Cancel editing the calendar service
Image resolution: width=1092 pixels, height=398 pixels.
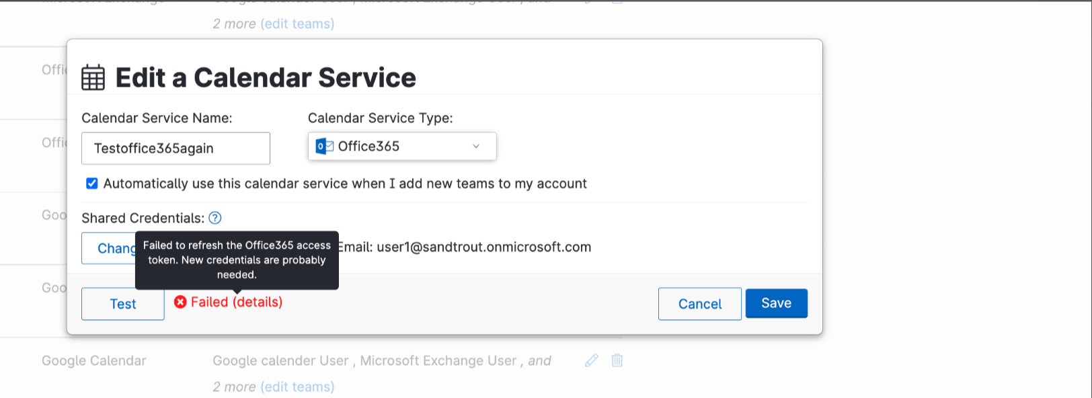pyautogui.click(x=700, y=304)
